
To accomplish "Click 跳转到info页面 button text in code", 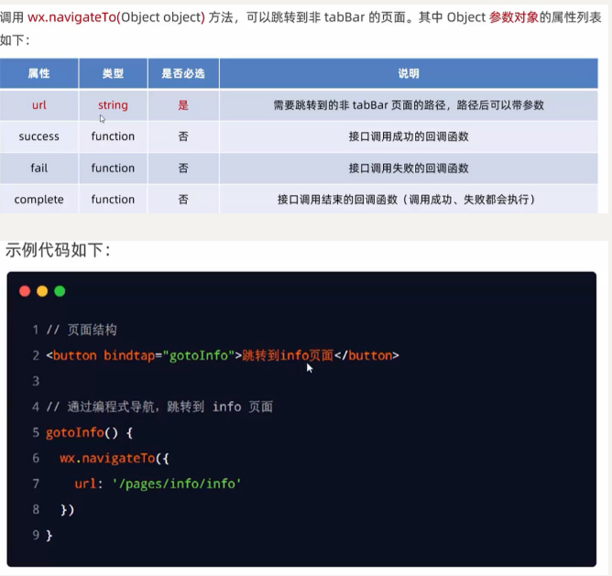I will [288, 355].
